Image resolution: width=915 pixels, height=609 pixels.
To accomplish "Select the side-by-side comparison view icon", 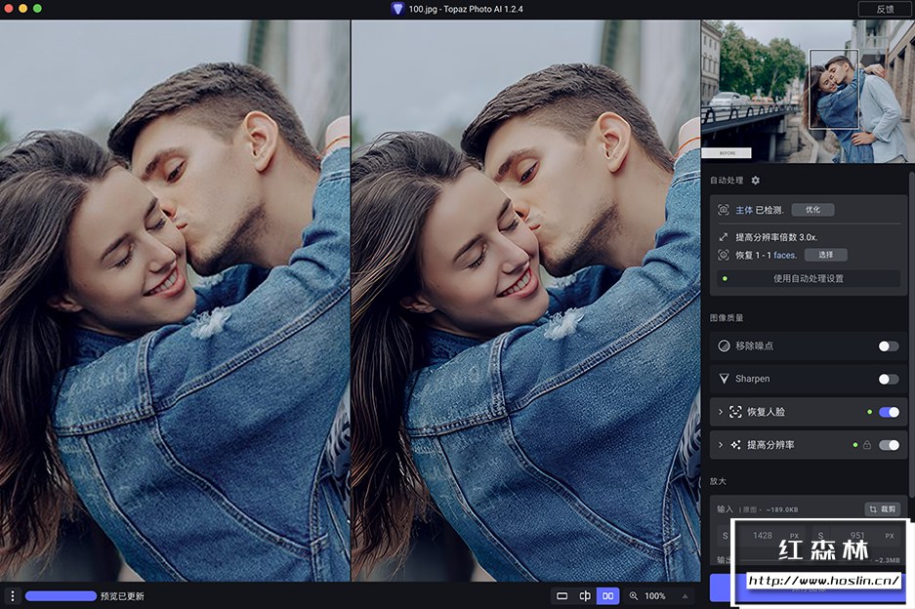I will (x=607, y=595).
